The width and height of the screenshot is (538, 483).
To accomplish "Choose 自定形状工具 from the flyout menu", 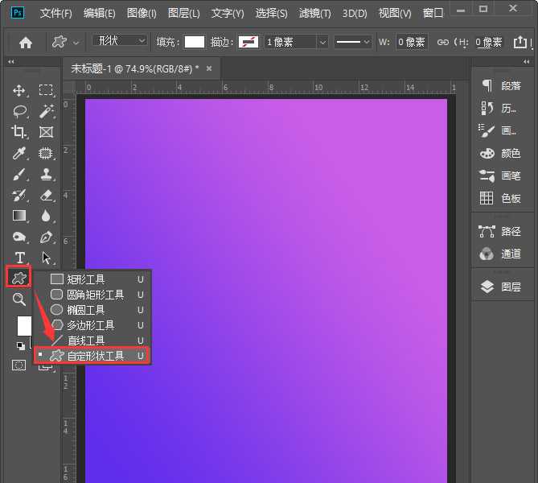I will [92, 355].
